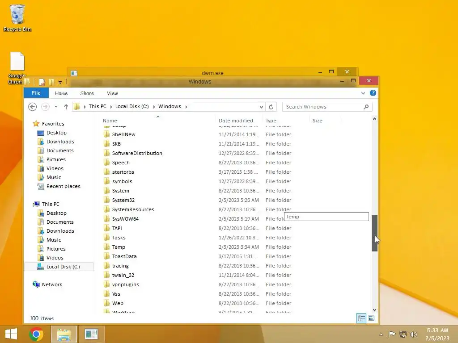Viewport: 458px width, 343px height.
Task: Launch Google Chrome from the taskbar
Action: (36, 334)
